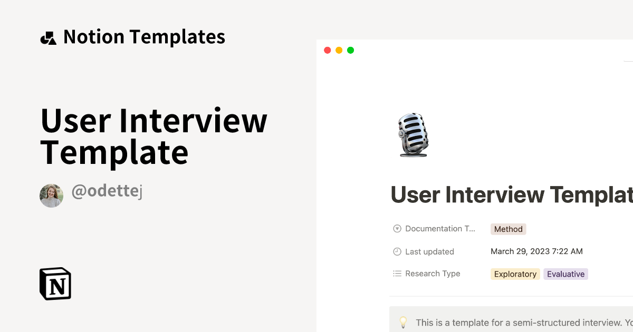Select the Method tag

[508, 229]
